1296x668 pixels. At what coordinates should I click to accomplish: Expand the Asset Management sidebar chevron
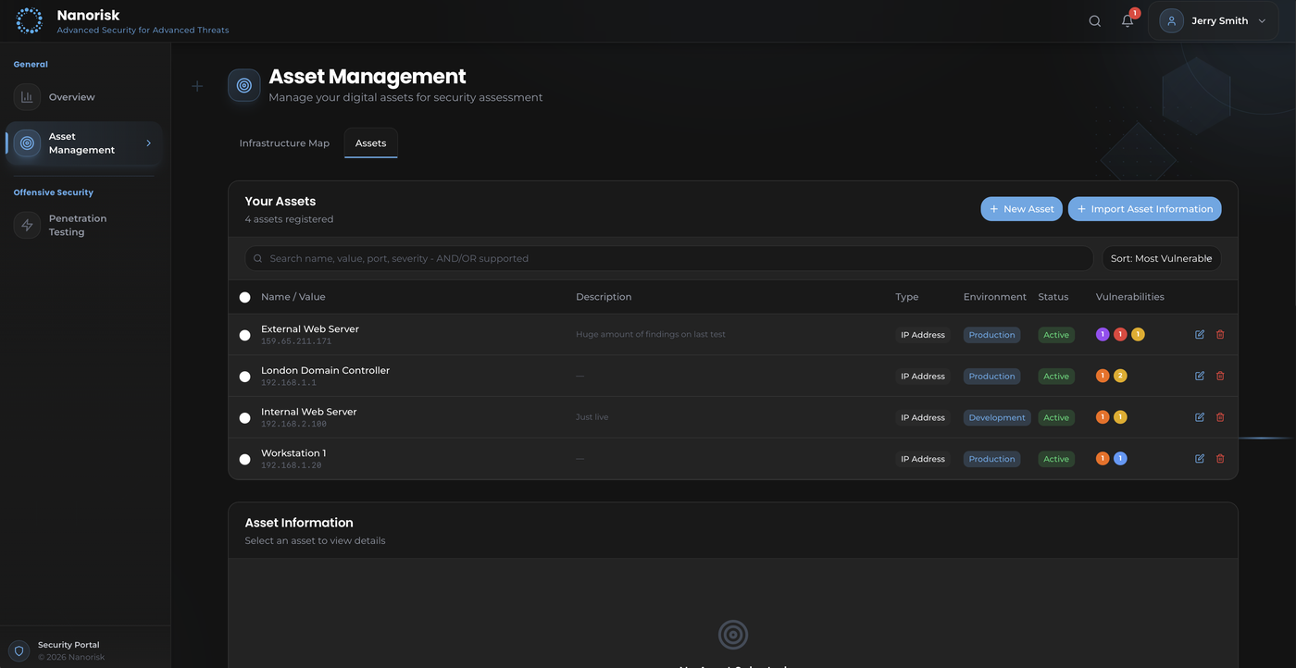(x=147, y=142)
